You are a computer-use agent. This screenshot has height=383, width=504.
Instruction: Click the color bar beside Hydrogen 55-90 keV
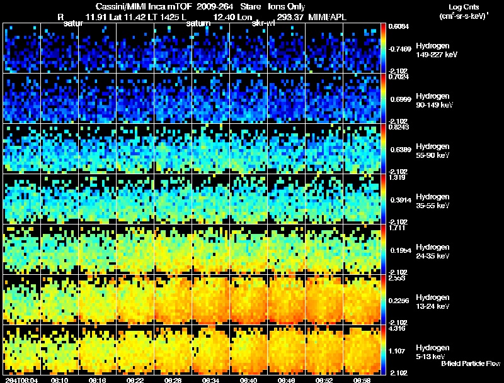click(383, 149)
